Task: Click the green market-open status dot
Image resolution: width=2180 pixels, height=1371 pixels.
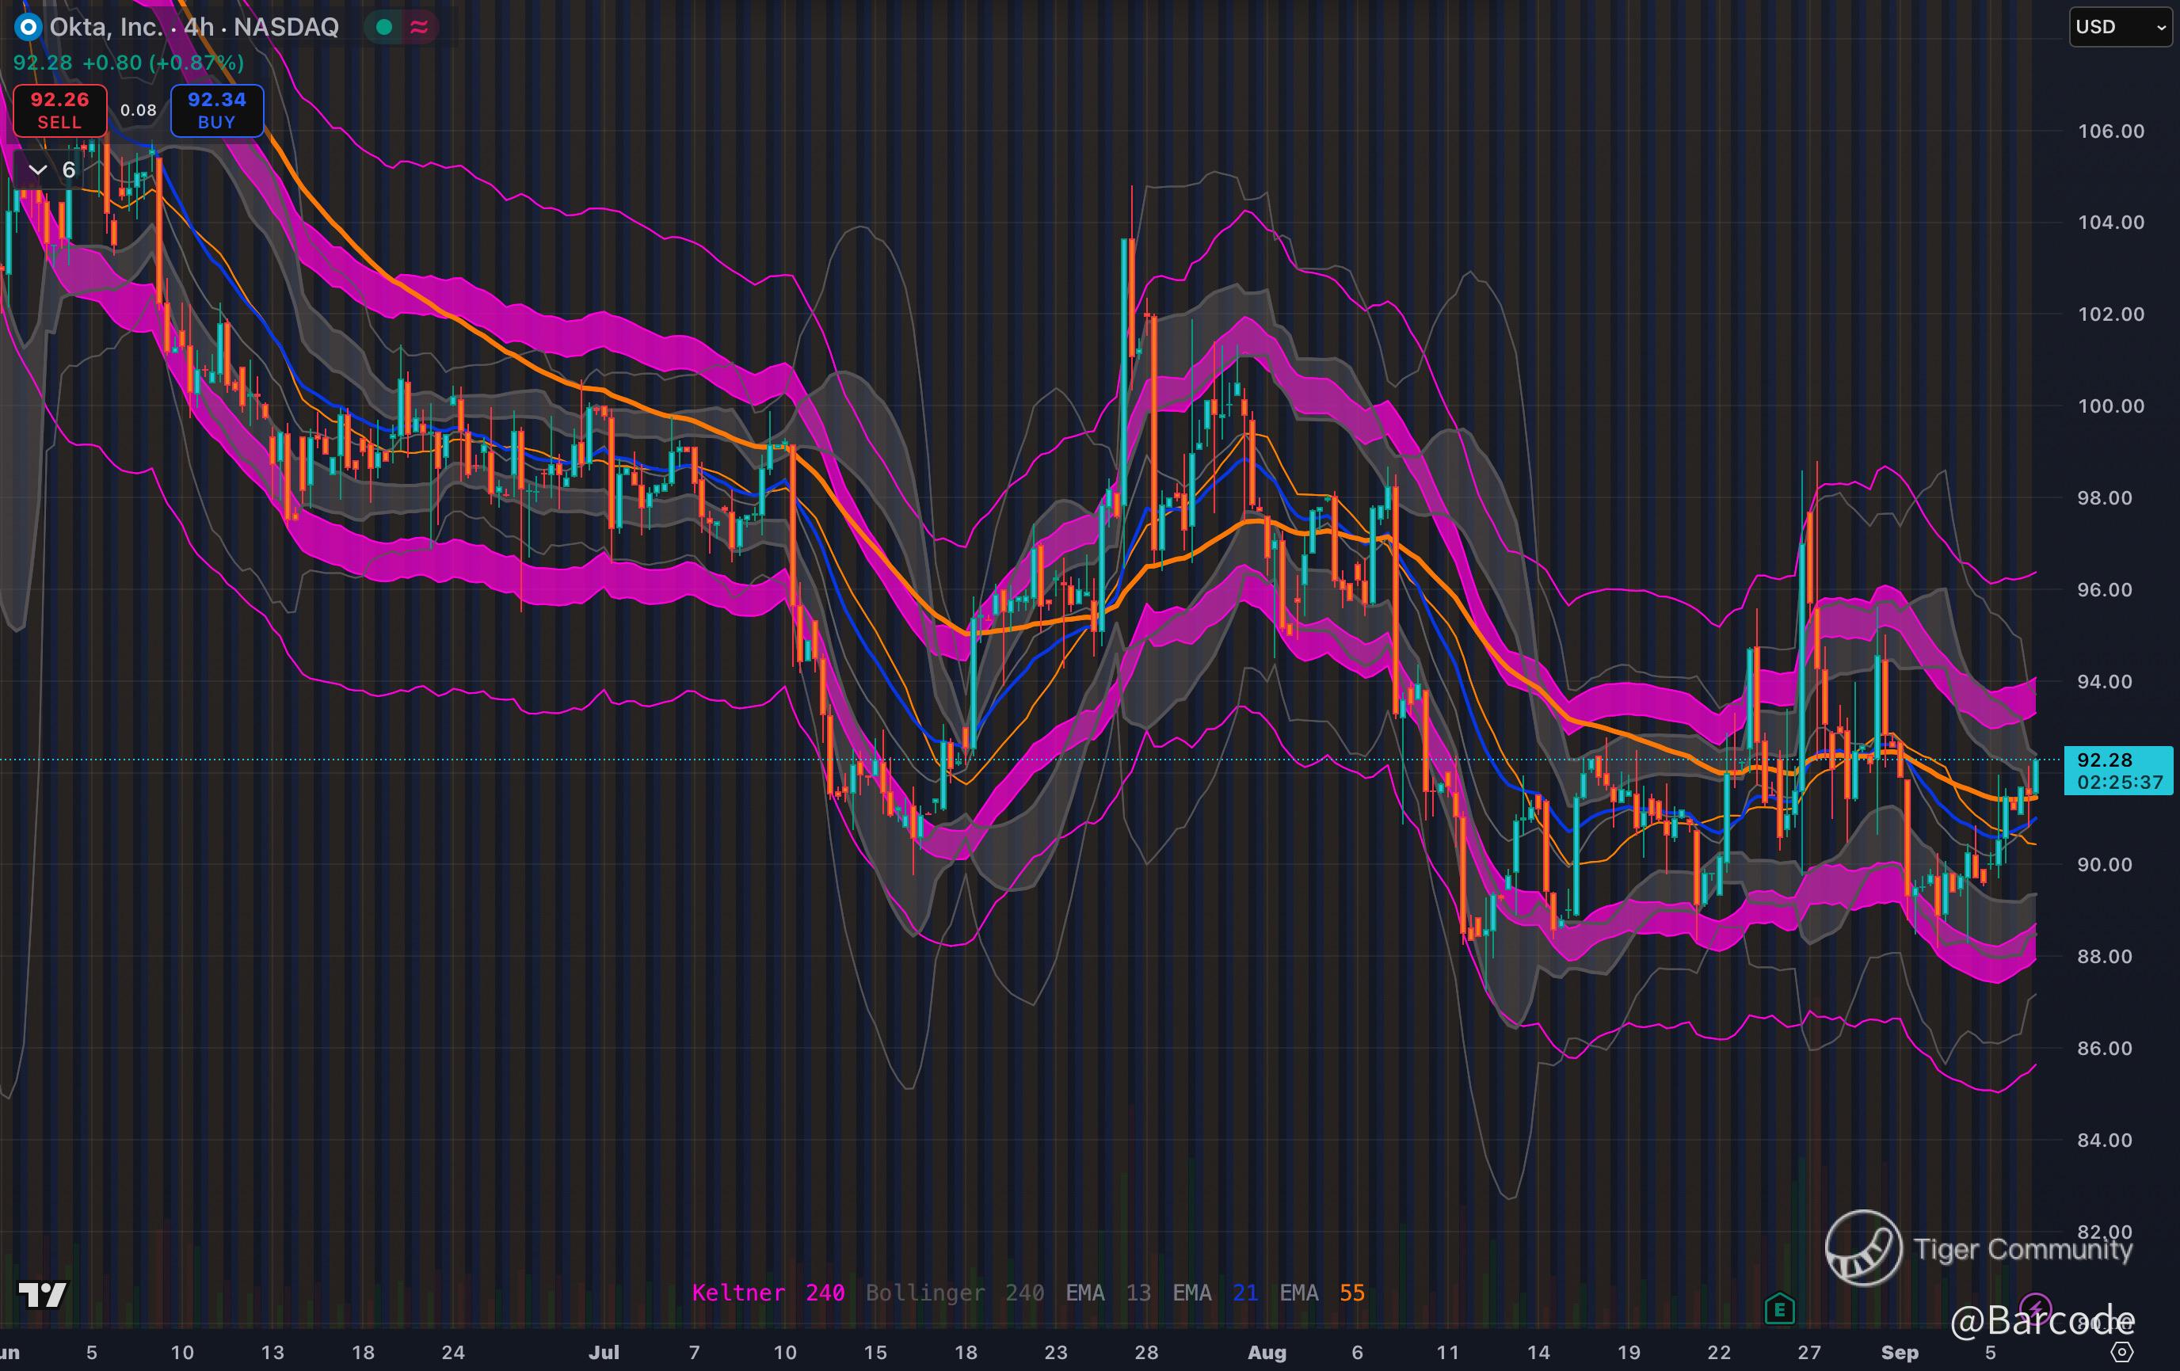Action: (x=384, y=27)
